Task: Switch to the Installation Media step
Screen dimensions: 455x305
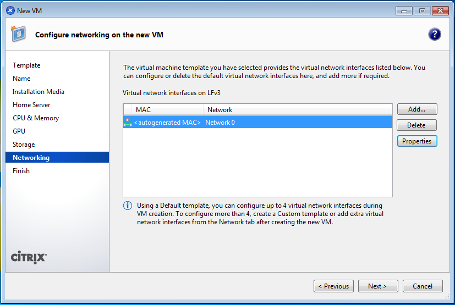Action: point(39,92)
